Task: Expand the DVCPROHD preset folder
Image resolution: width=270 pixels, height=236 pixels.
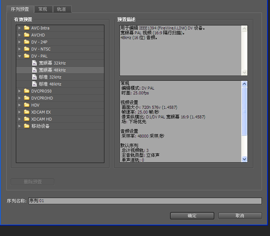Action: coord(20,98)
